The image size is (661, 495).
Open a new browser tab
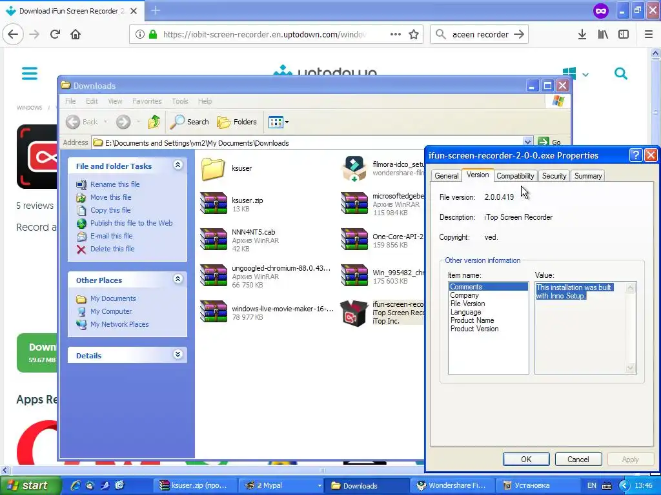[156, 10]
